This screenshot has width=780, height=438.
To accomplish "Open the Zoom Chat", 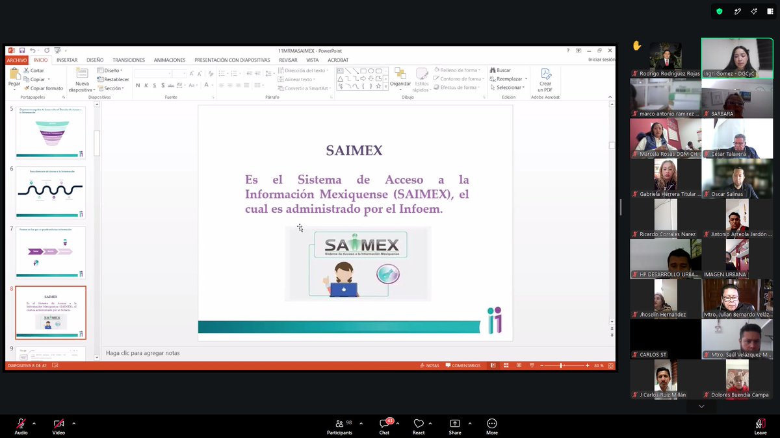I will pos(384,426).
